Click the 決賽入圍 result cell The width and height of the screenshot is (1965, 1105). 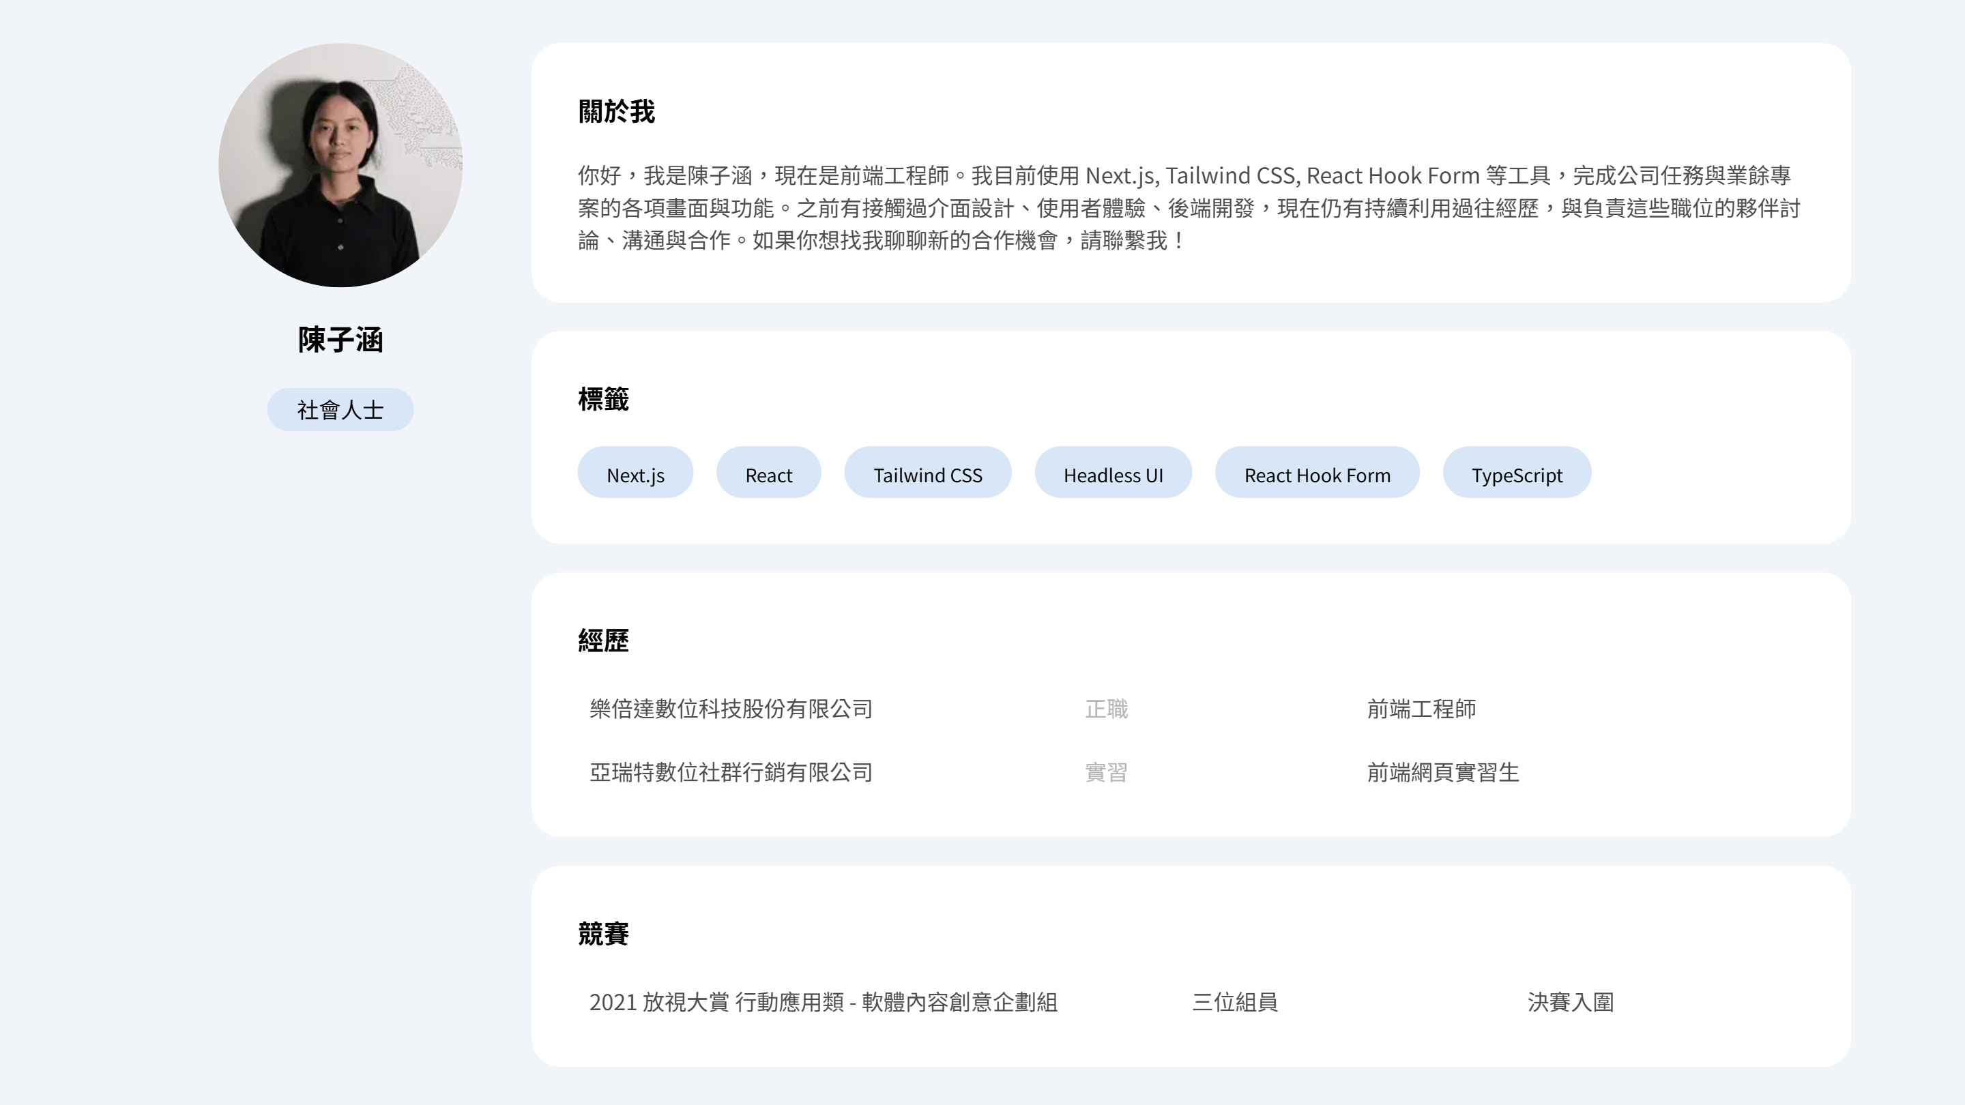coord(1571,1002)
